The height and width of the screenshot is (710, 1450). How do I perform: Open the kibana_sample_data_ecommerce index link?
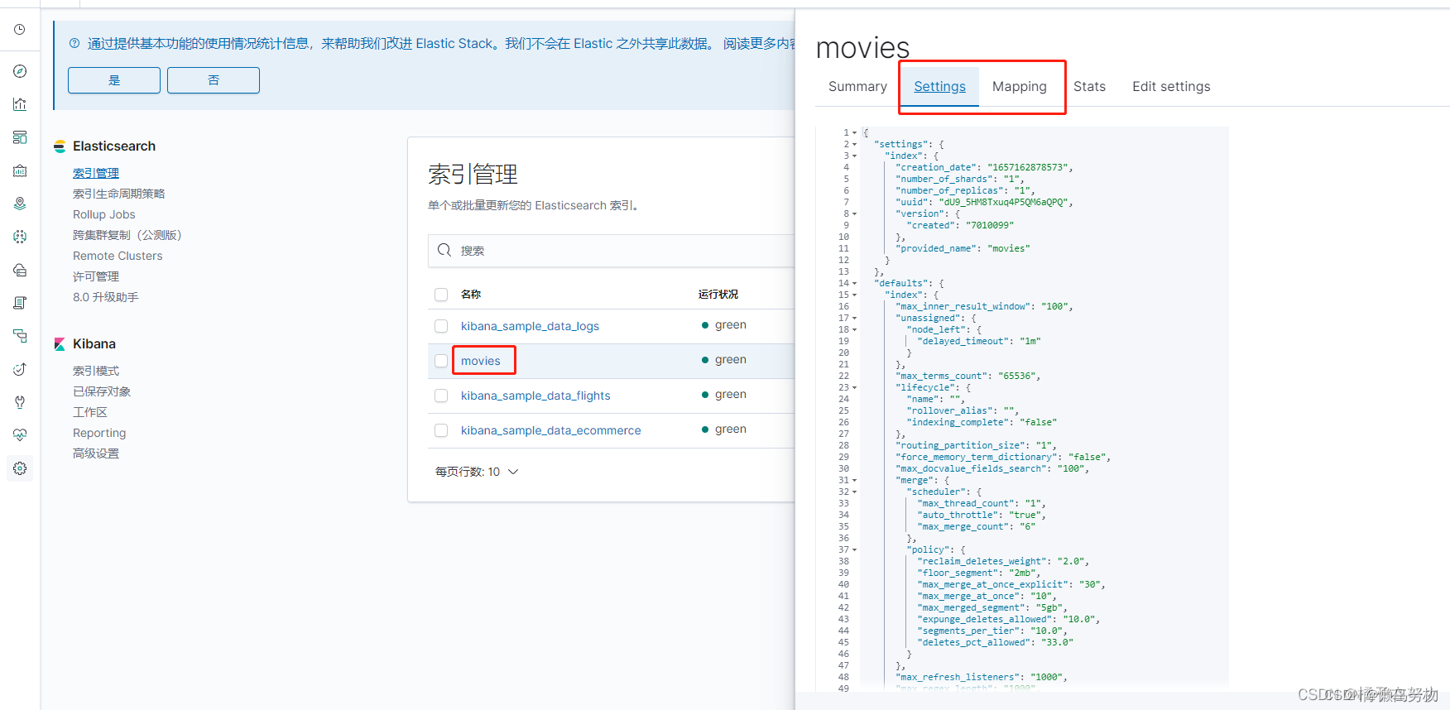click(x=551, y=430)
